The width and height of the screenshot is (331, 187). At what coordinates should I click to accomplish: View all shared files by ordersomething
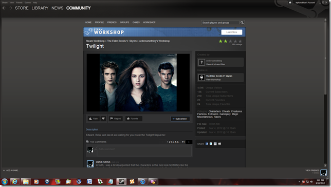tap(215, 64)
